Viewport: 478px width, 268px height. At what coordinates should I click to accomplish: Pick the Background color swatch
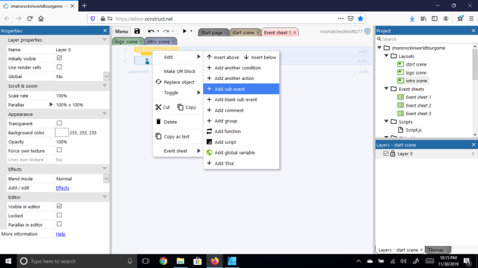(x=62, y=133)
